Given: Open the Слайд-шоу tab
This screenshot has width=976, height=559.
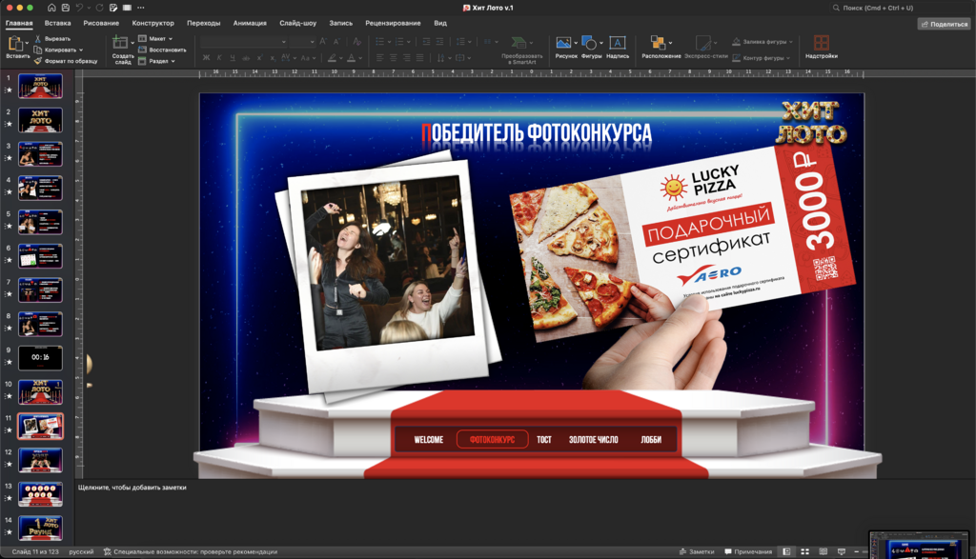Looking at the screenshot, I should 297,23.
